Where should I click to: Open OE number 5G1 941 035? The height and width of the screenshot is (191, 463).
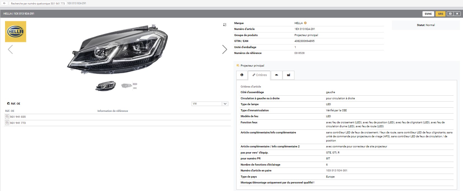[x=18, y=117]
